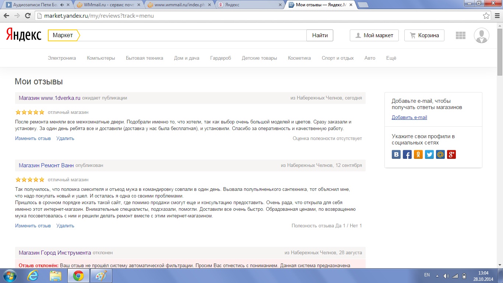The height and width of the screenshot is (283, 503).
Task: Open the Yandex services grid icon
Action: tap(461, 35)
